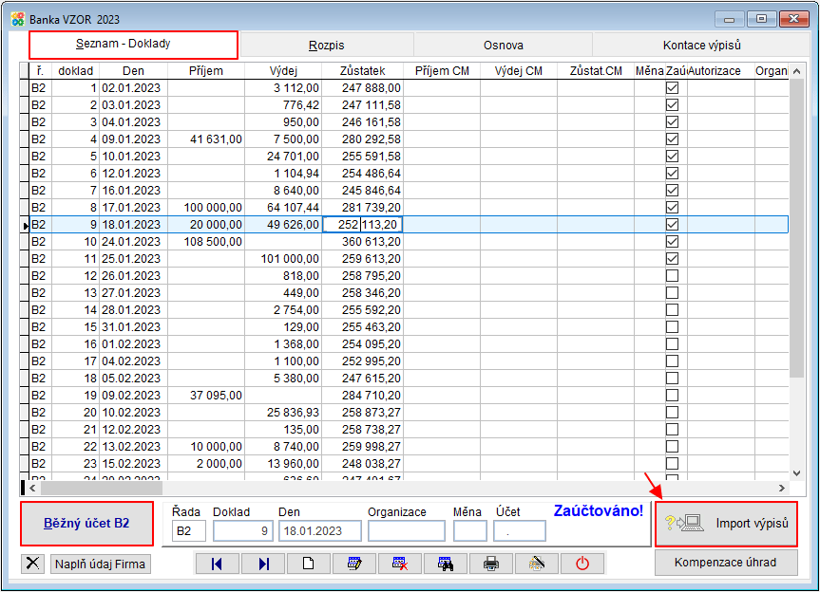
Task: Select the Příjem cell with 41 631,00
Action: click(x=206, y=139)
